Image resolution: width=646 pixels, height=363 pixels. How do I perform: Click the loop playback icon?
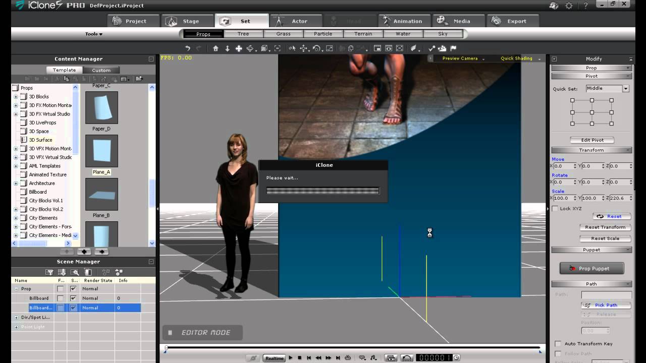click(x=348, y=358)
